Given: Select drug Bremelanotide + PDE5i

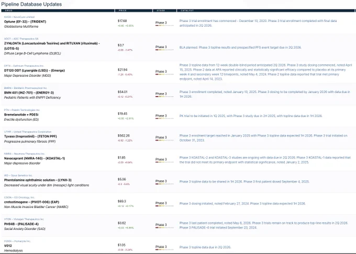Looking at the screenshot, I should coord(21,114).
